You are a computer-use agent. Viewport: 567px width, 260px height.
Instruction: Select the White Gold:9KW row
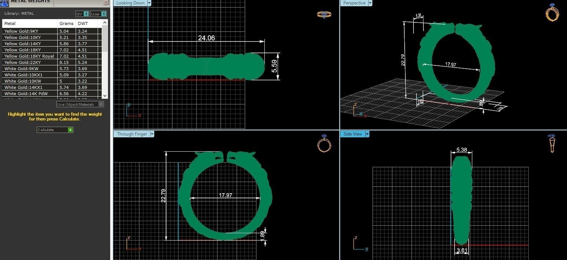52,69
